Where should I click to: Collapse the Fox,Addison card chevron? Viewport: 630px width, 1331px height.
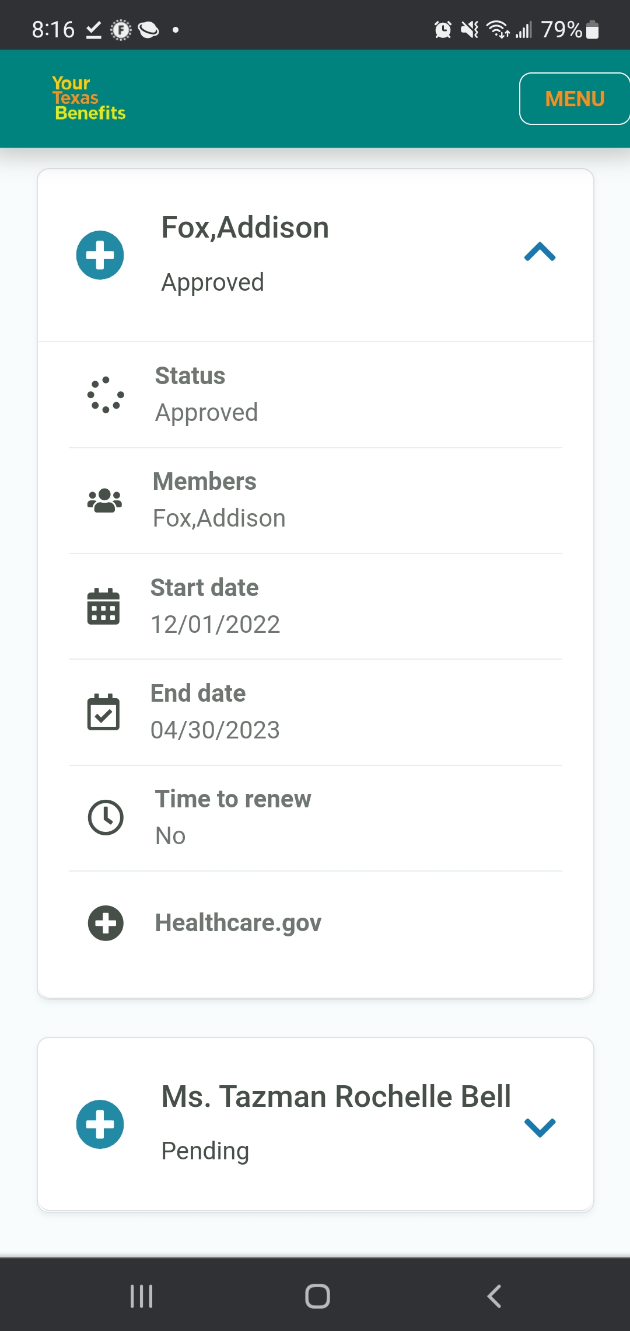[540, 252]
